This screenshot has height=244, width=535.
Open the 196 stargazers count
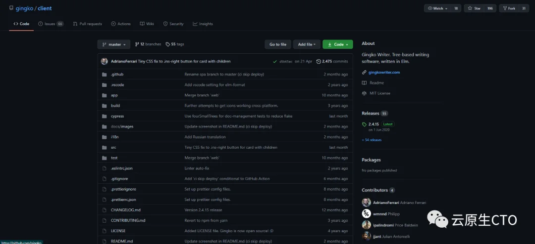point(490,8)
